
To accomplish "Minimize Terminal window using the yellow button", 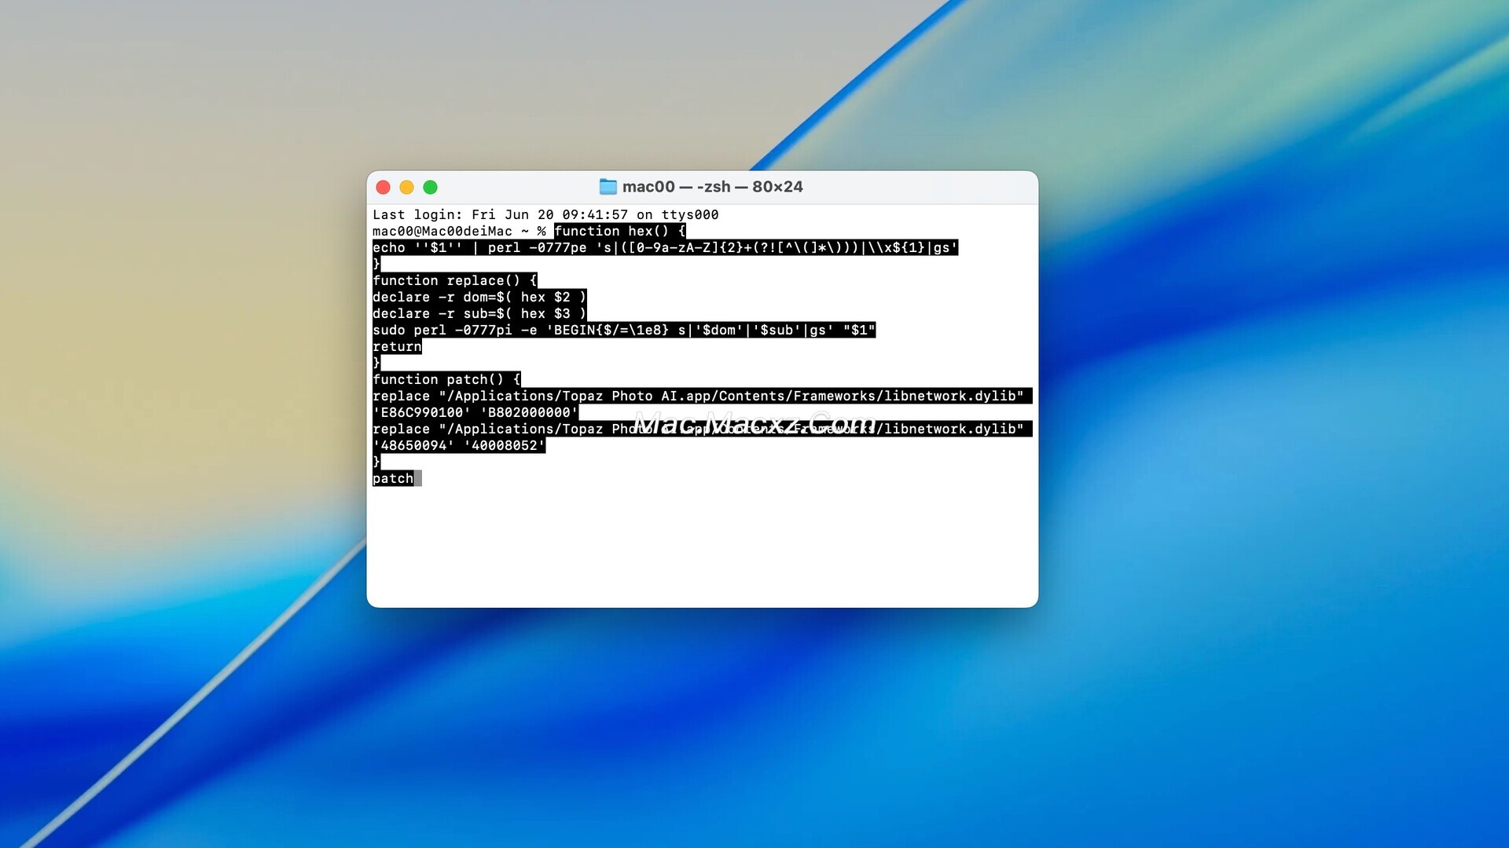I will 406,187.
